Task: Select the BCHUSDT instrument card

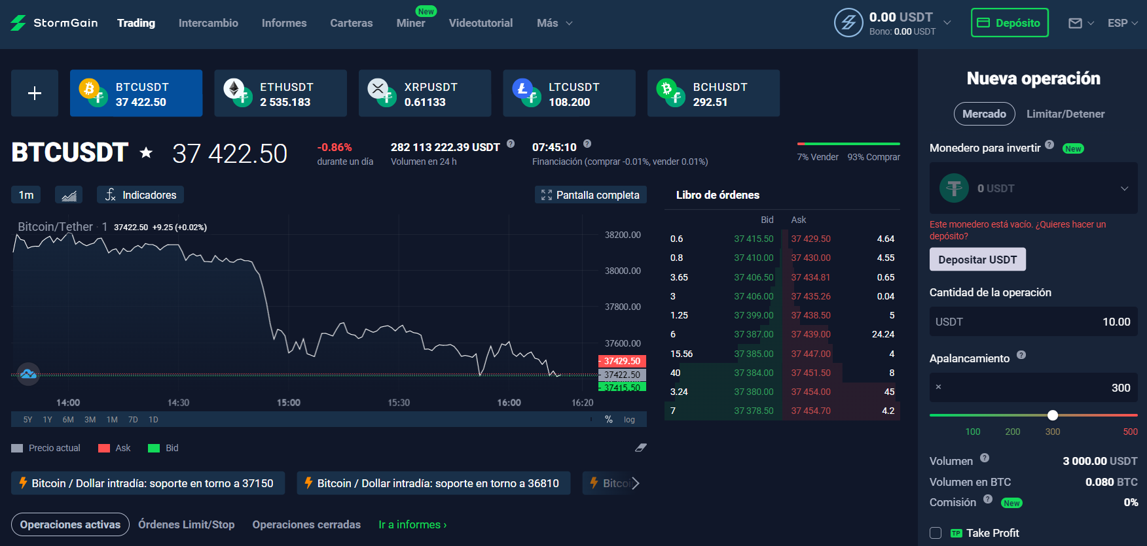Action: [x=714, y=94]
